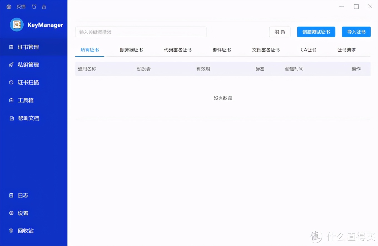Click the user avatar icon top left
The width and height of the screenshot is (378, 246).
8,6
